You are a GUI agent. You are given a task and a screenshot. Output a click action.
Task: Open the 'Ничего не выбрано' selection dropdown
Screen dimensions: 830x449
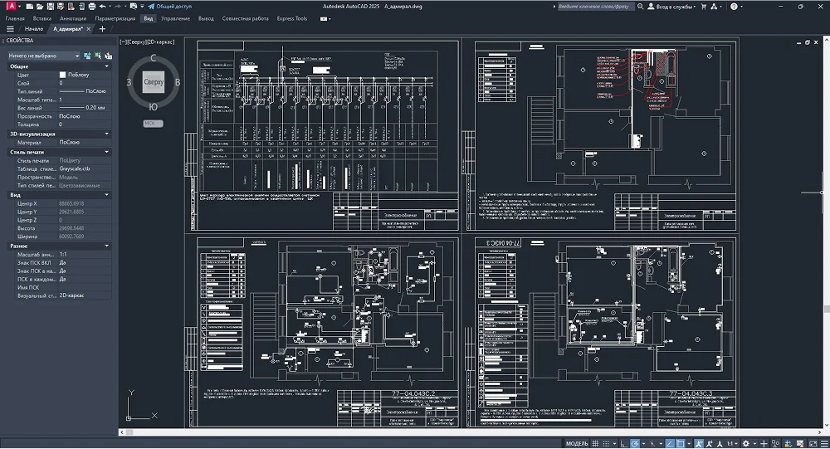coord(45,56)
